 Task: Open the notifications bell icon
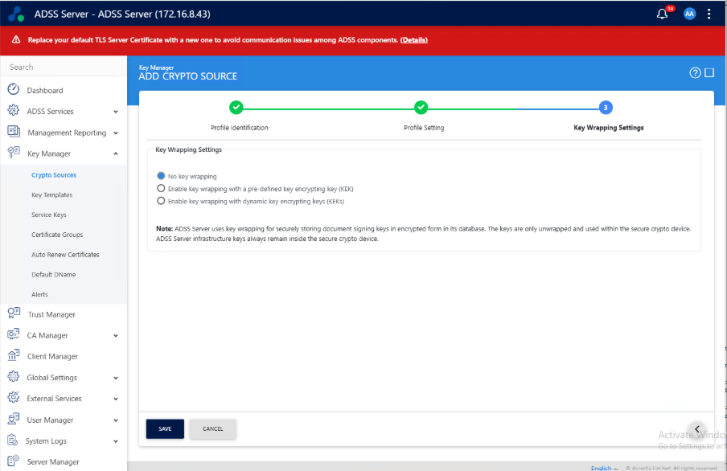tap(662, 14)
